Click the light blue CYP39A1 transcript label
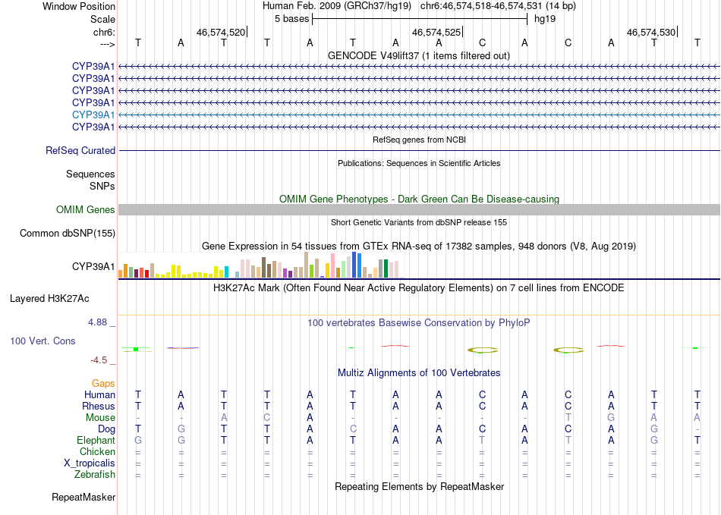Viewport: 721px width, 515px height. click(93, 115)
